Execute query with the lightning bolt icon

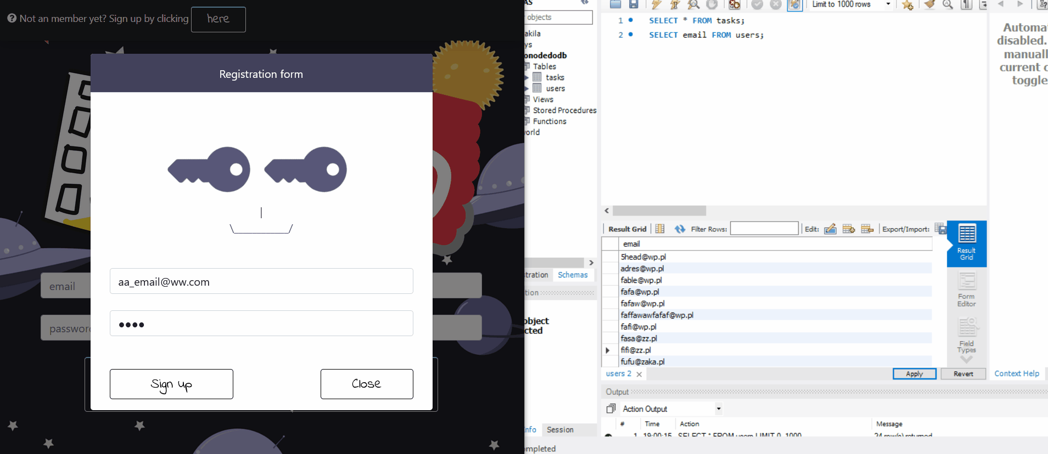pyautogui.click(x=656, y=4)
